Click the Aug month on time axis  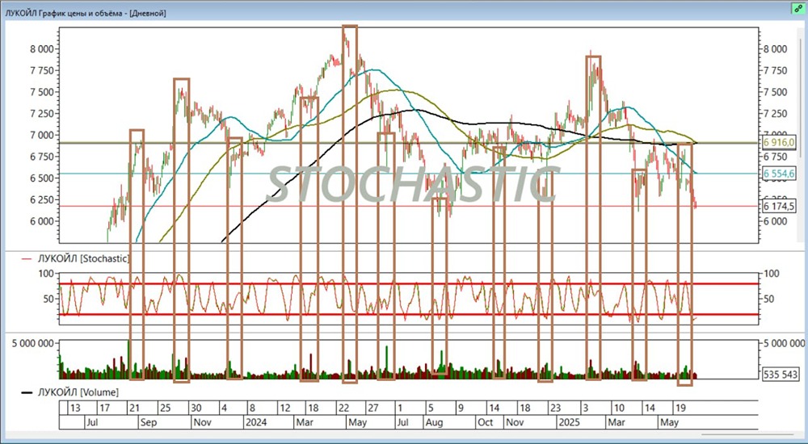(434, 421)
